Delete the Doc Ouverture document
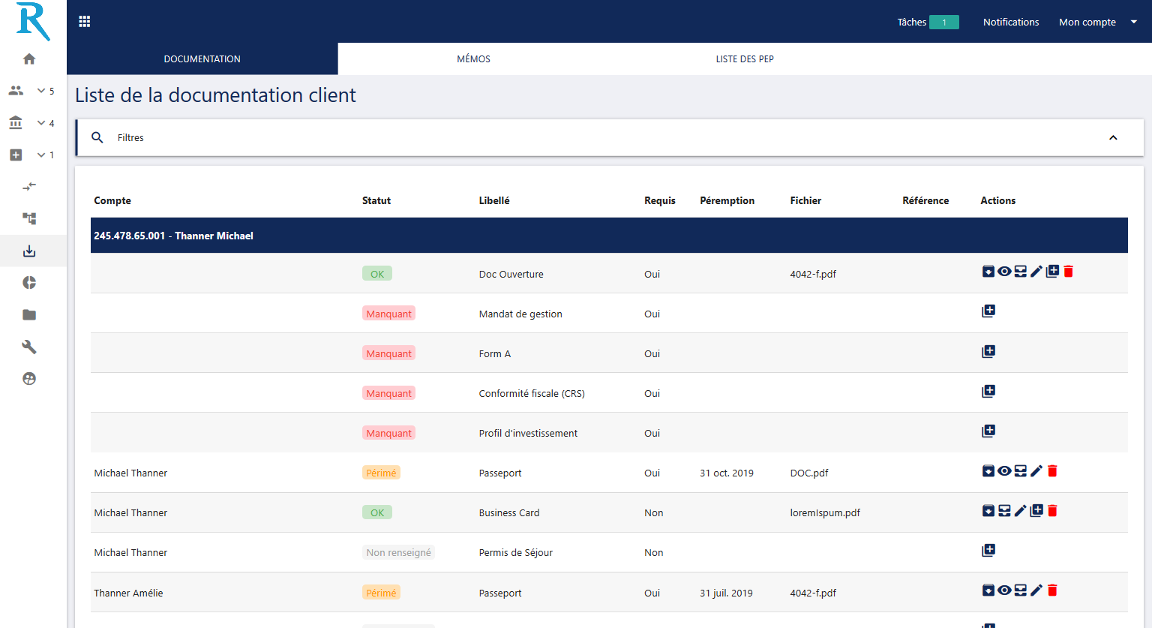The width and height of the screenshot is (1152, 628). coord(1069,272)
